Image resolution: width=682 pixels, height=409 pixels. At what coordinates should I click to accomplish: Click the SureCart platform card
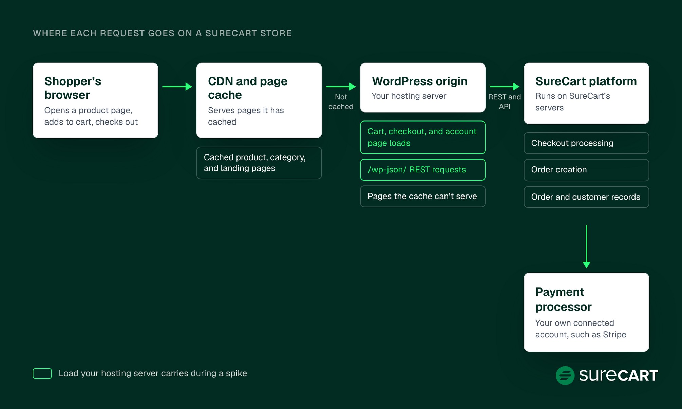tap(586, 93)
